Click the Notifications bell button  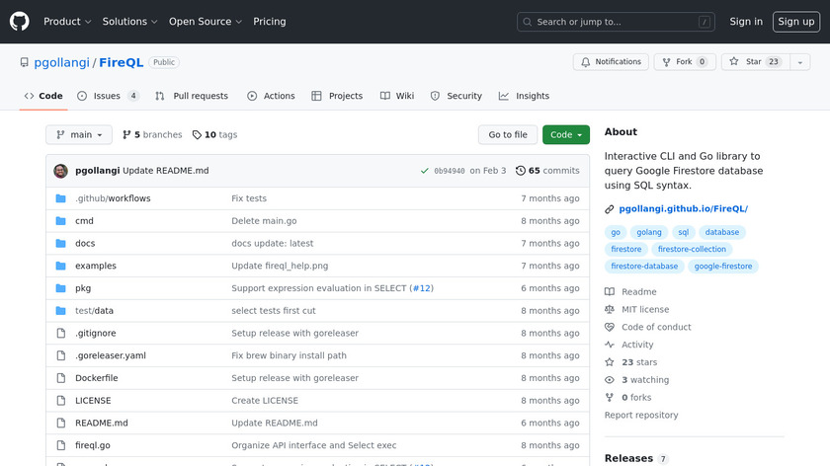click(609, 62)
